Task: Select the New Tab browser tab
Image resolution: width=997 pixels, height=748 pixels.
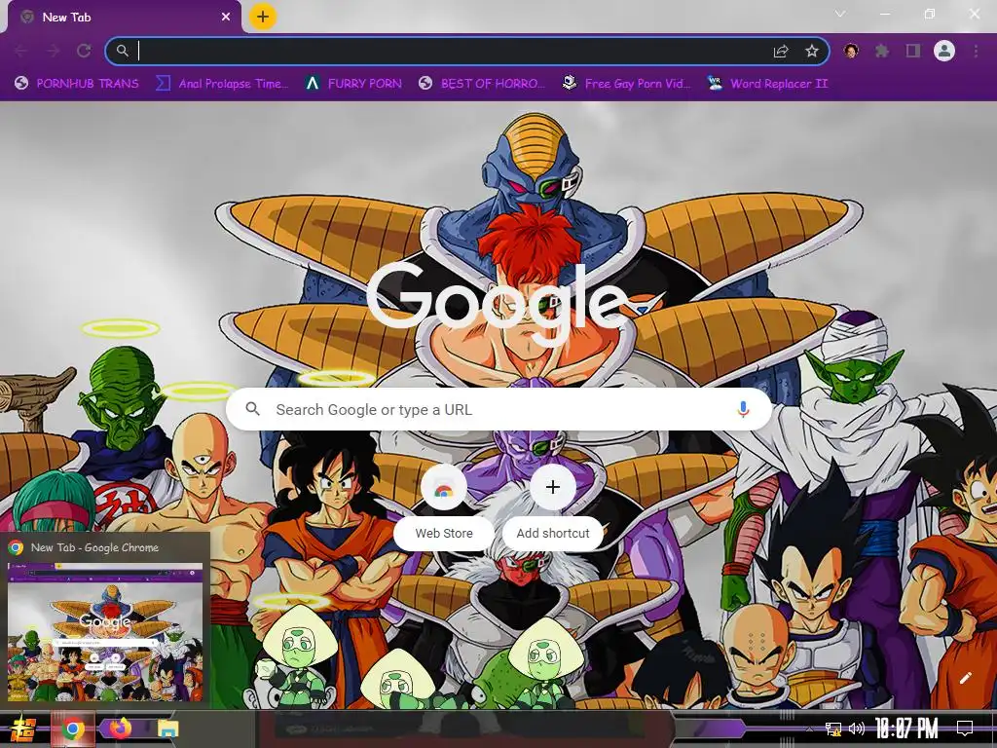Action: tap(124, 18)
